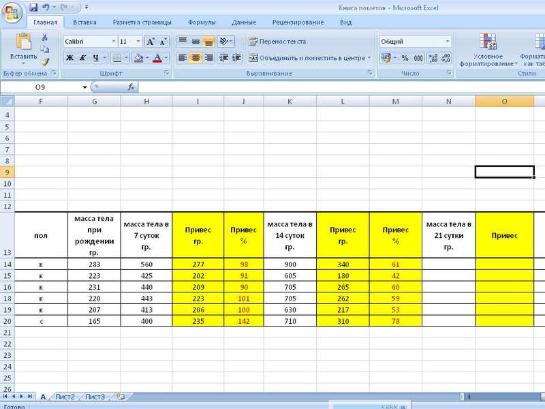Toggle bold formatting (Ж)
Image resolution: width=545 pixels, height=409 pixels.
pos(69,58)
